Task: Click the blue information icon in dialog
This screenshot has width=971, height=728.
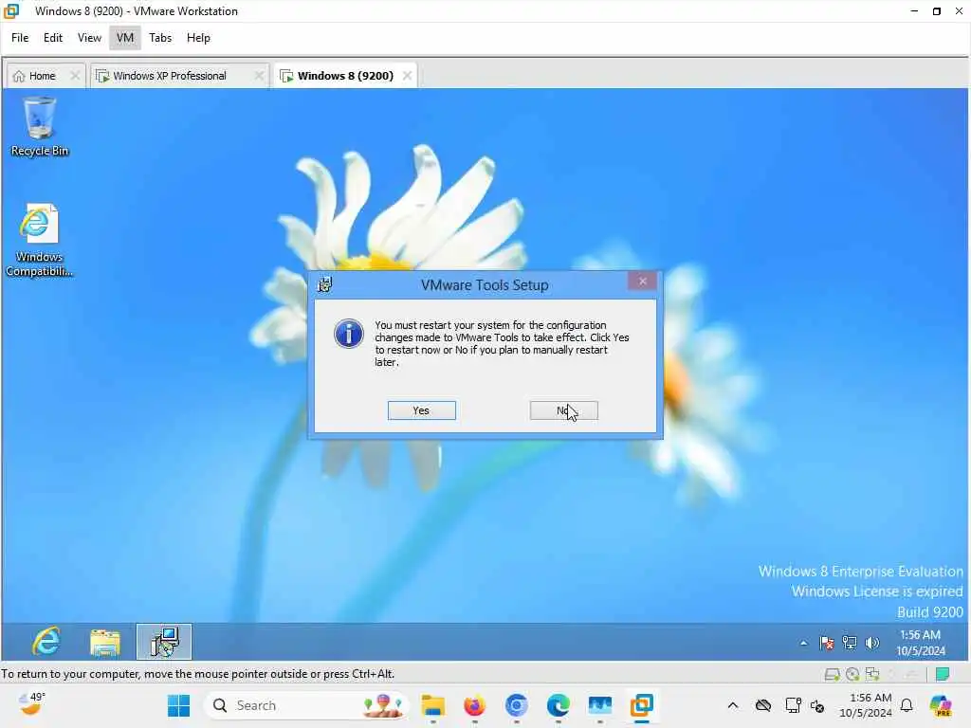Action: coord(349,335)
